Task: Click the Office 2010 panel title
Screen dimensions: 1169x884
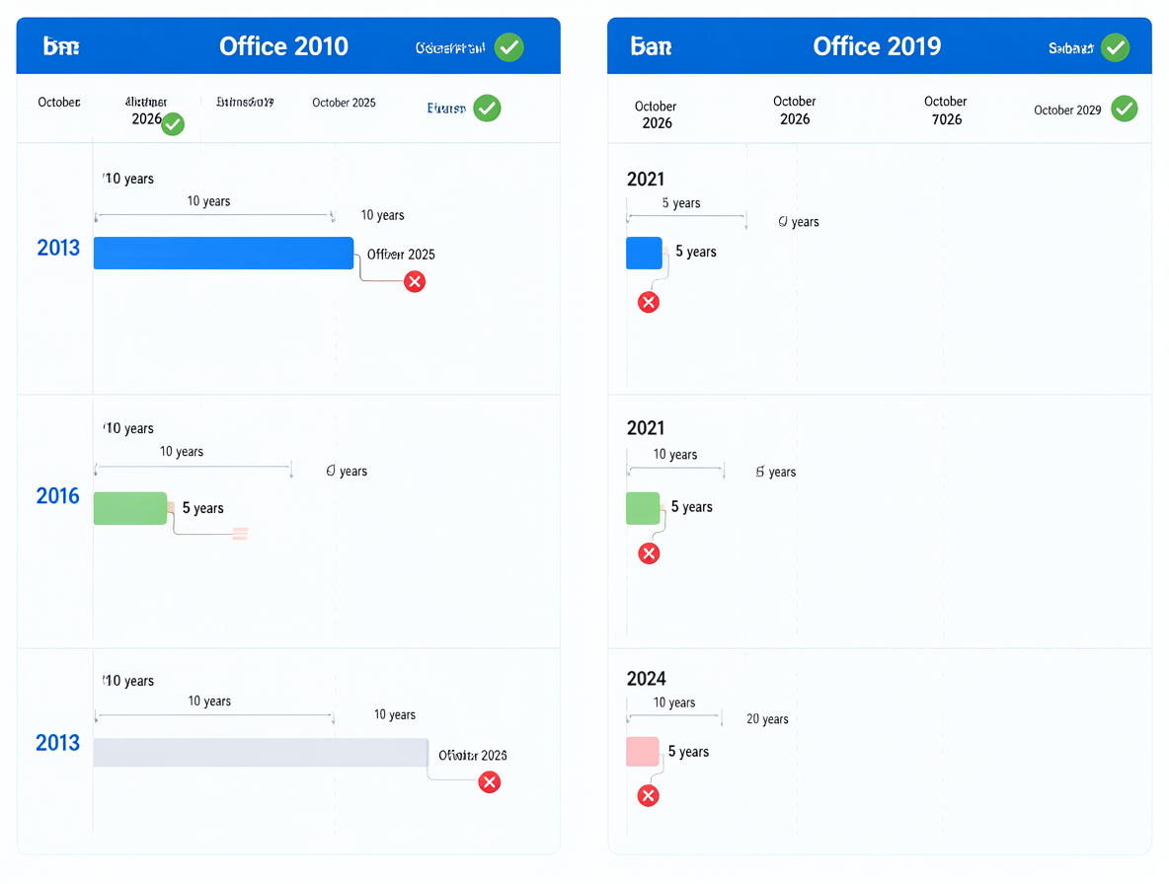Action: 283,46
